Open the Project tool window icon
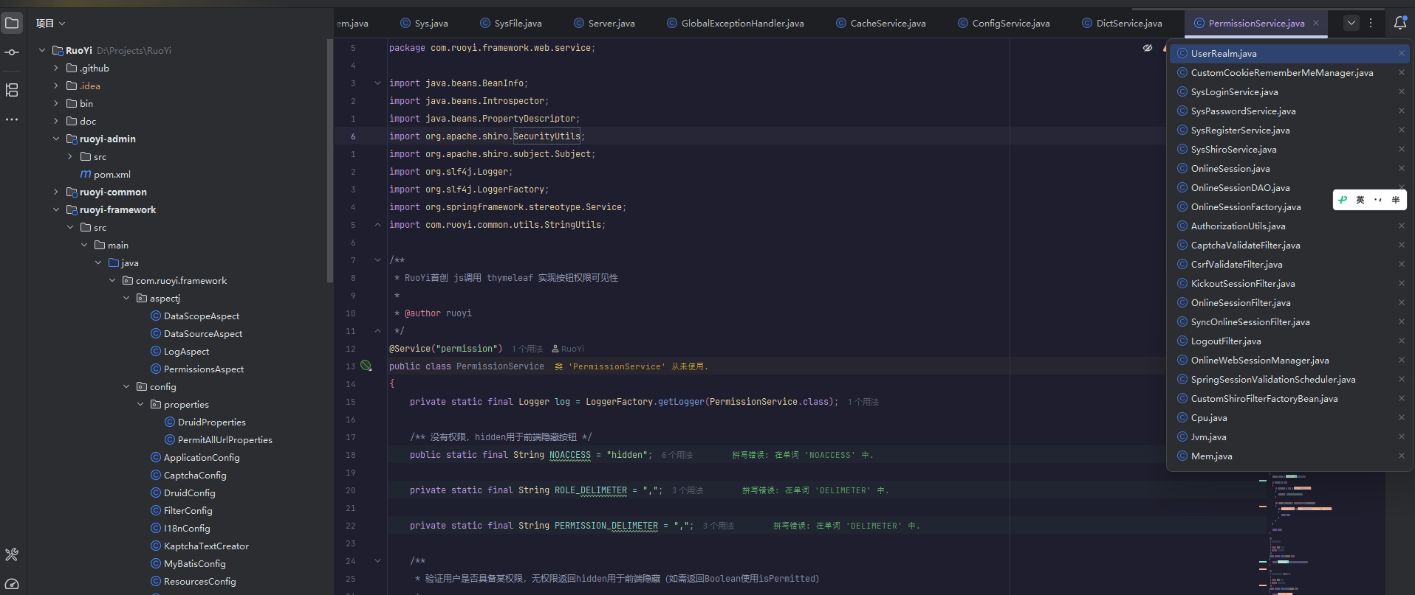The height and width of the screenshot is (595, 1415). point(12,23)
